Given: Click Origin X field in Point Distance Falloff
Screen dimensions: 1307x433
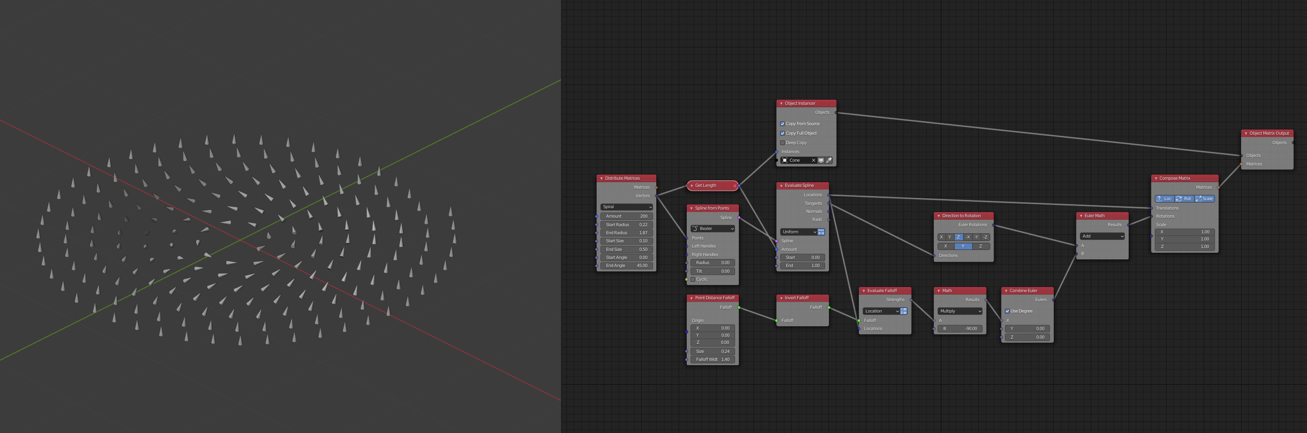Looking at the screenshot, I should tap(712, 329).
